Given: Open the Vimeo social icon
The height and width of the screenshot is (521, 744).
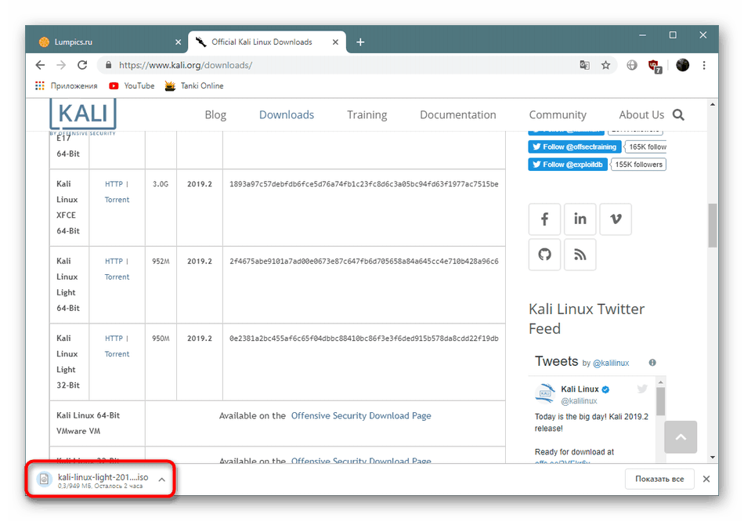Looking at the screenshot, I should click(x=616, y=219).
